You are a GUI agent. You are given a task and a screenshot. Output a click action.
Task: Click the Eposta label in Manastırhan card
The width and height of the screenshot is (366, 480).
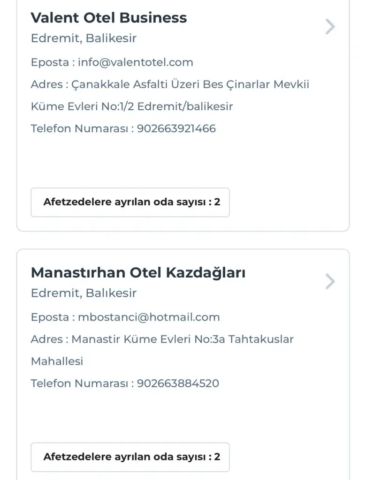pos(50,317)
